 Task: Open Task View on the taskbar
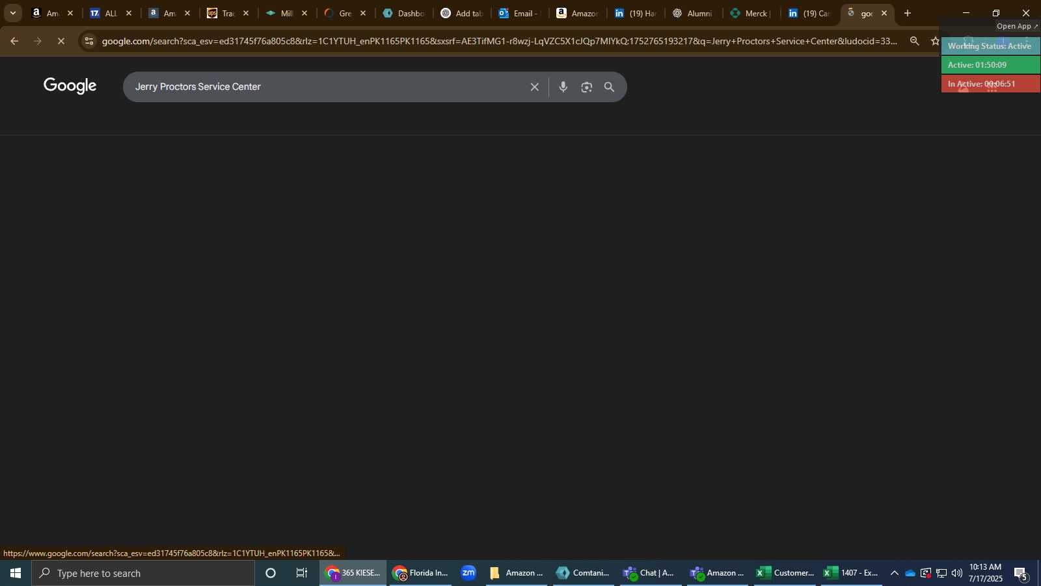(302, 573)
